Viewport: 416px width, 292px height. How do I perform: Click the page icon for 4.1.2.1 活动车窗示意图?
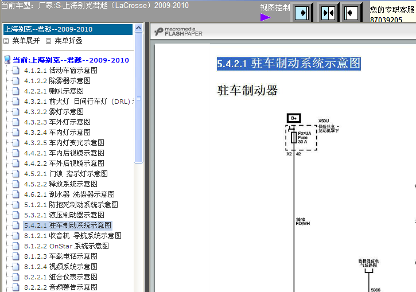16,71
